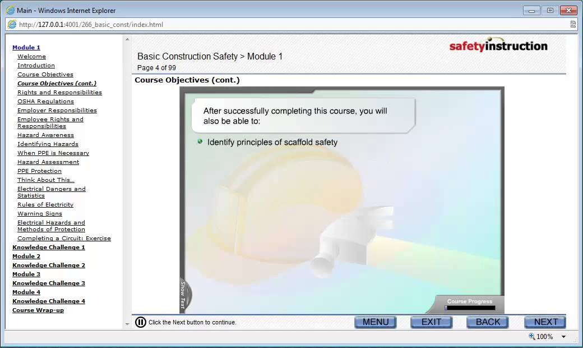Click the sidebar scroll up arrow
Screen dimensions: 583x348
(127, 39)
